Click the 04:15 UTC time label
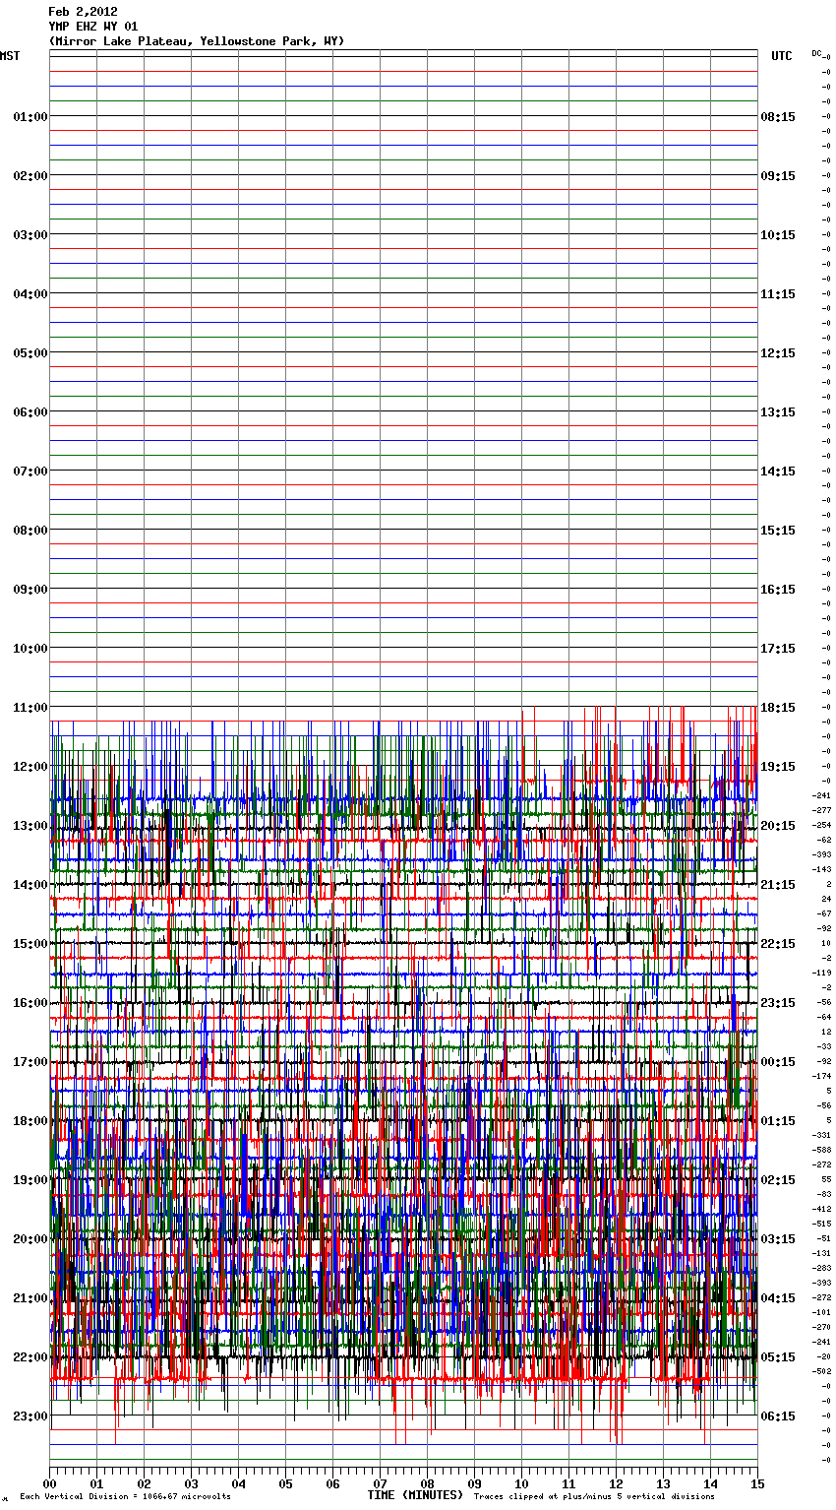The width and height of the screenshot is (836, 1510). (x=778, y=1298)
